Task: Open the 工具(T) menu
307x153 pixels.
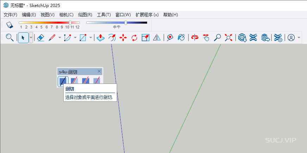Action: point(104,15)
